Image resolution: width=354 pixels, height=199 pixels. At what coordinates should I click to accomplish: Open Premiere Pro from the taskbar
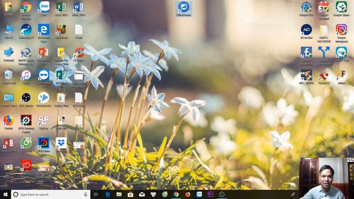pyautogui.click(x=210, y=194)
